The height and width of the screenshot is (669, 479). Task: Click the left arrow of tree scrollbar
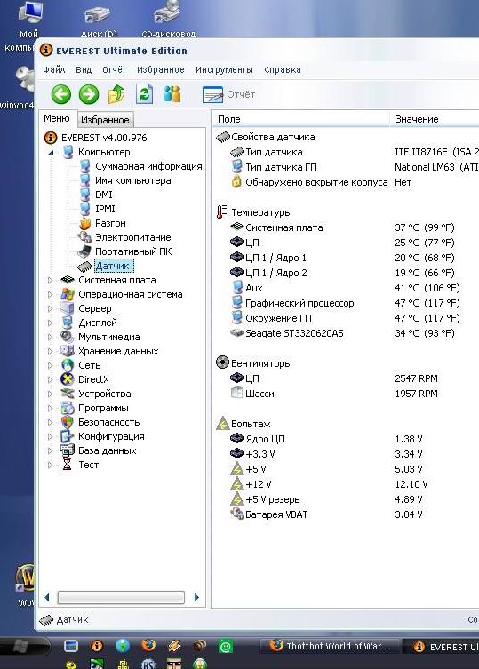click(47, 597)
